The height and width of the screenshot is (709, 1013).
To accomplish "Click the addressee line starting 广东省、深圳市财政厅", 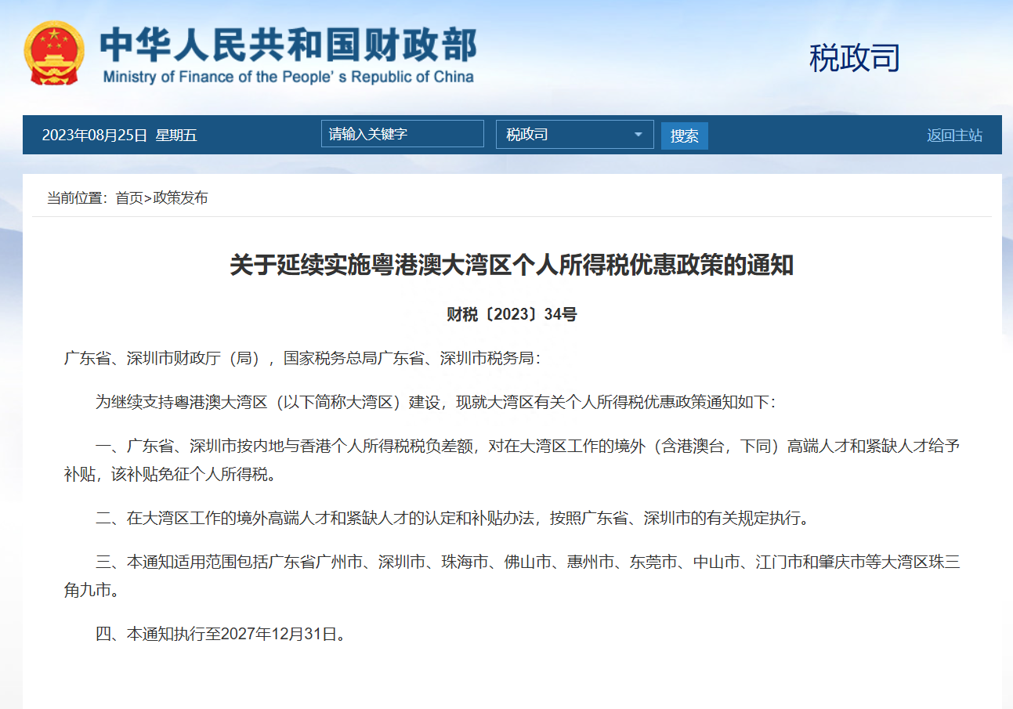I will (x=302, y=358).
